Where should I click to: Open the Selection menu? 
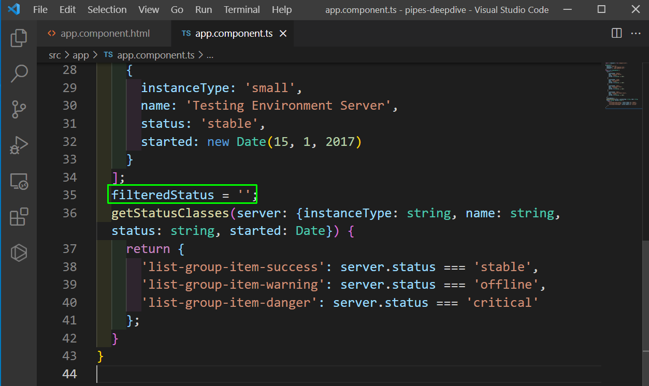[x=107, y=10]
